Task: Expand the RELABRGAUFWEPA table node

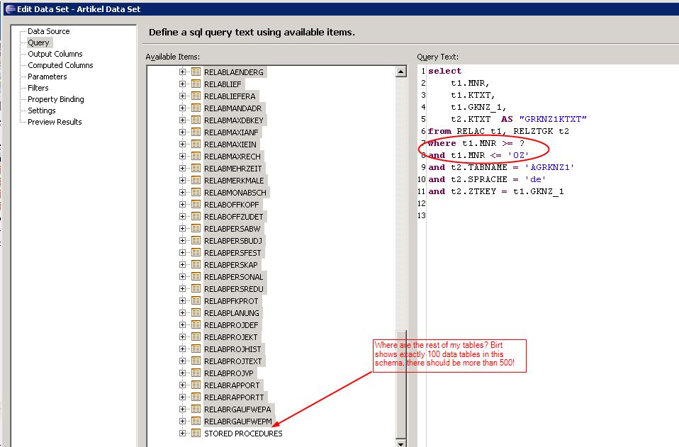Action: point(182,409)
